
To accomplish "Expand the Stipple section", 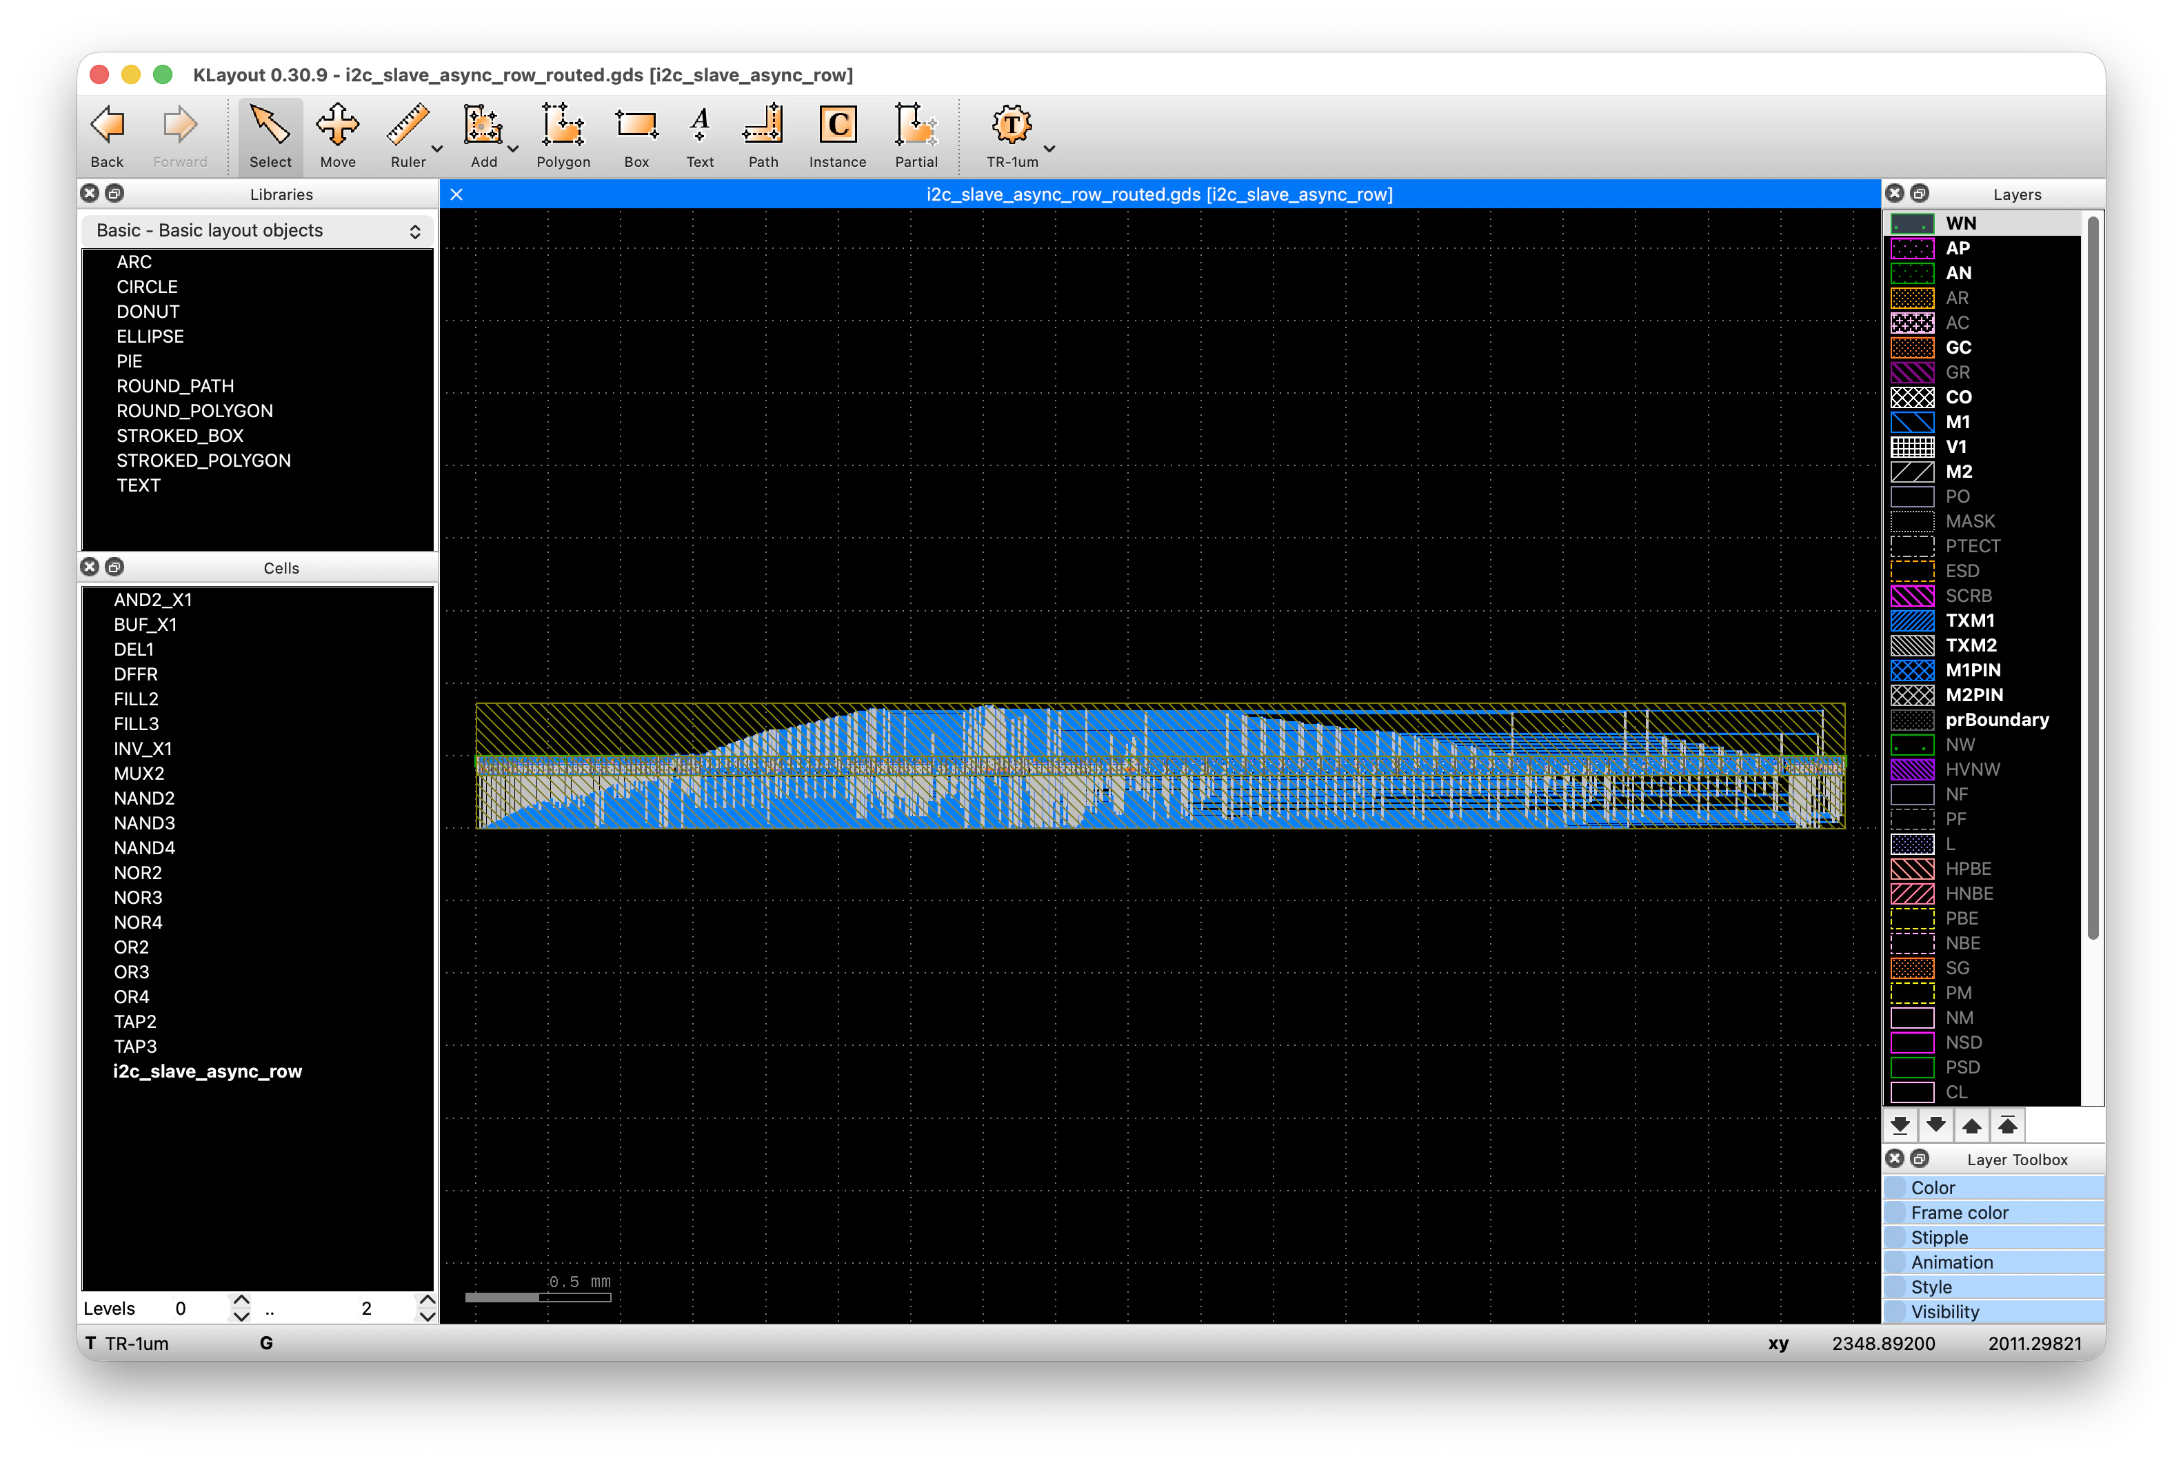I will pos(1993,1237).
